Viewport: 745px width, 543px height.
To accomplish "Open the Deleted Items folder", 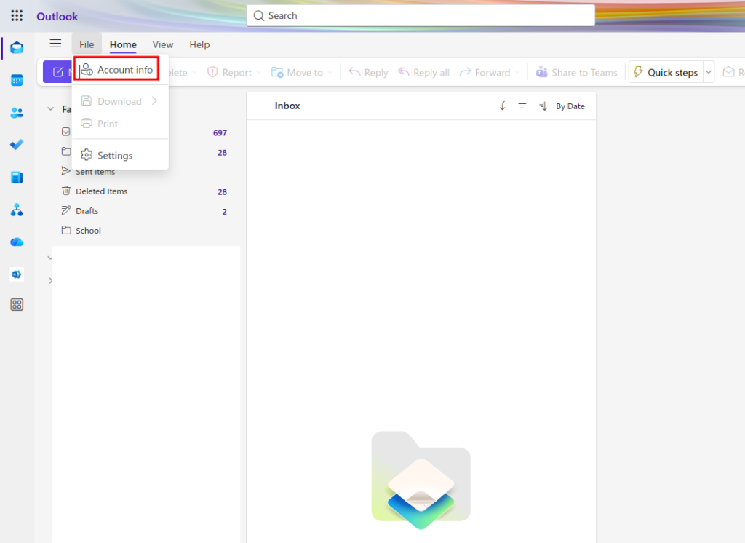I will pos(101,191).
